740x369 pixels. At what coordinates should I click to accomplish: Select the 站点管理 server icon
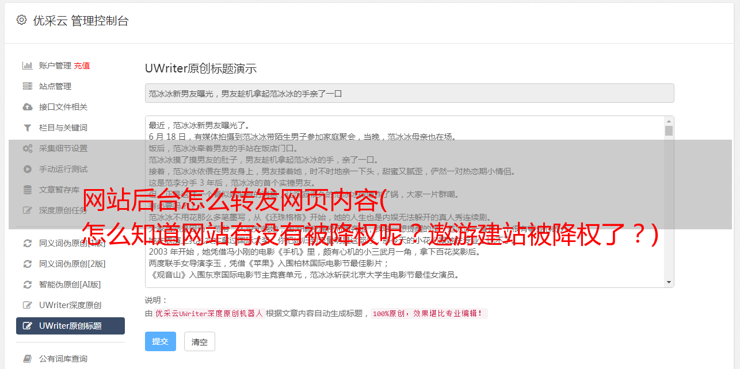coord(27,86)
